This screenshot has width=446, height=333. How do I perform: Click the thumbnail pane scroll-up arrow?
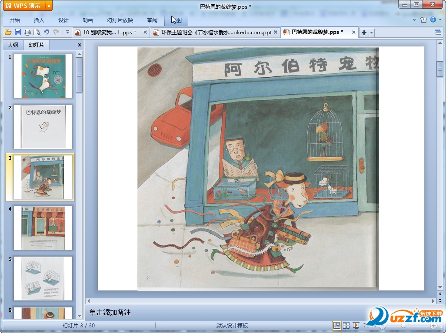[80, 54]
